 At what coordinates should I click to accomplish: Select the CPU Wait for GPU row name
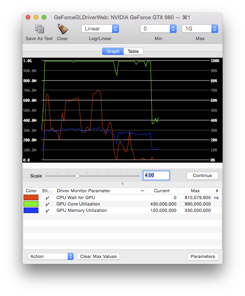pyautogui.click(x=76, y=197)
